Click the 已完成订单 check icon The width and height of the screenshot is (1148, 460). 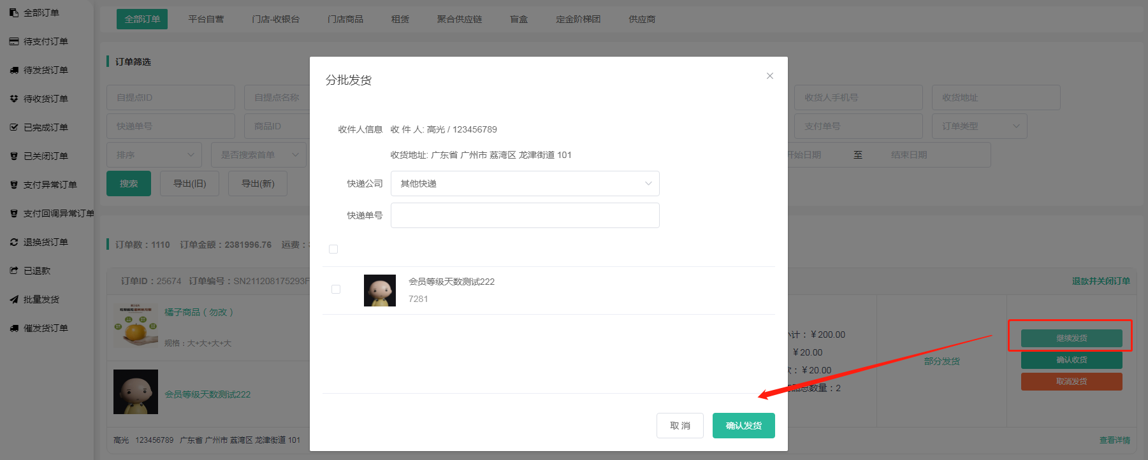point(14,127)
